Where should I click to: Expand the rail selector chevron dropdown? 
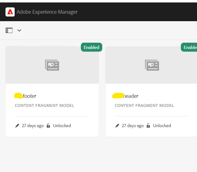(x=19, y=30)
